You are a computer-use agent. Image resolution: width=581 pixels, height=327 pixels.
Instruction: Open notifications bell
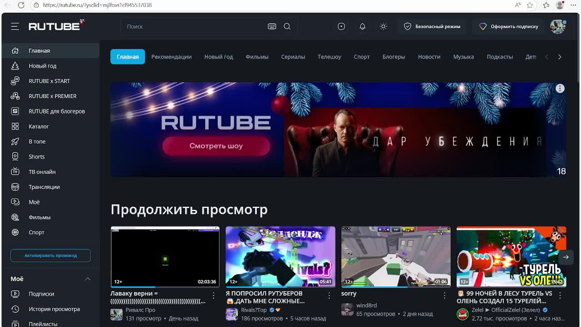pyautogui.click(x=362, y=26)
